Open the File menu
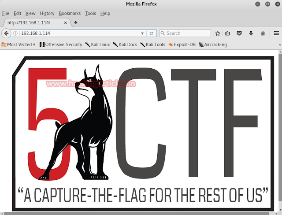The image size is (282, 215). (x=6, y=14)
